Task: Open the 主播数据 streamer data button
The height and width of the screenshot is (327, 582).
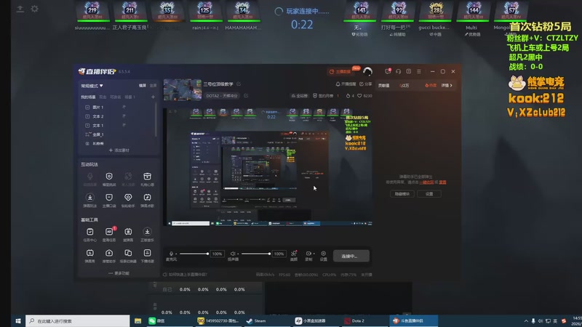Action: [x=340, y=71]
